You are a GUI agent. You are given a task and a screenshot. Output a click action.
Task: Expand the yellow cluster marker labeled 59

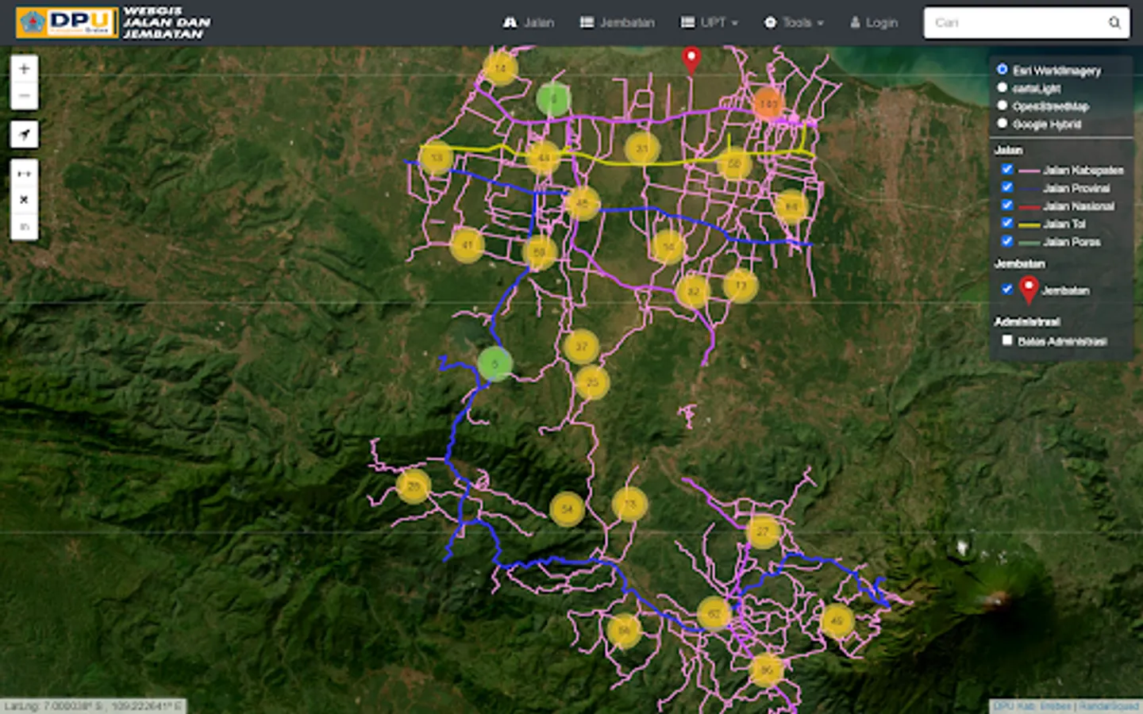(x=539, y=253)
